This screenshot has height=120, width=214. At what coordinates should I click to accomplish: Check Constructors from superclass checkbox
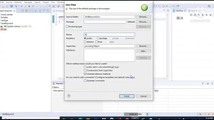click(x=85, y=70)
